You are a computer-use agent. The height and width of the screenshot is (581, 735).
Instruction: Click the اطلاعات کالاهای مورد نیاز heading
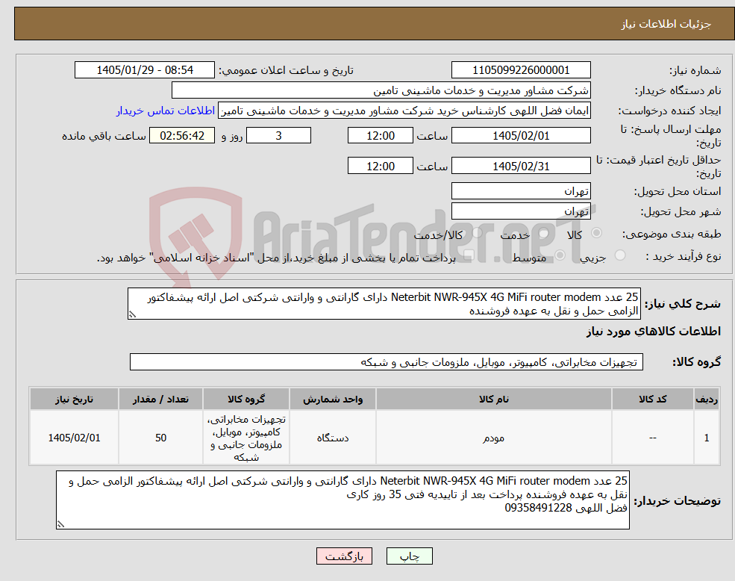click(654, 332)
